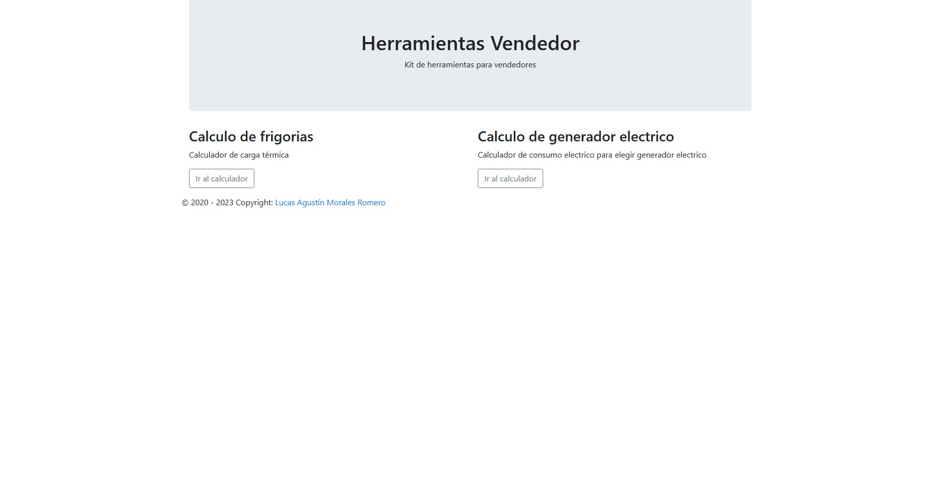Click empty gray banner area below subtitle
946x484 pixels.
(x=470, y=91)
